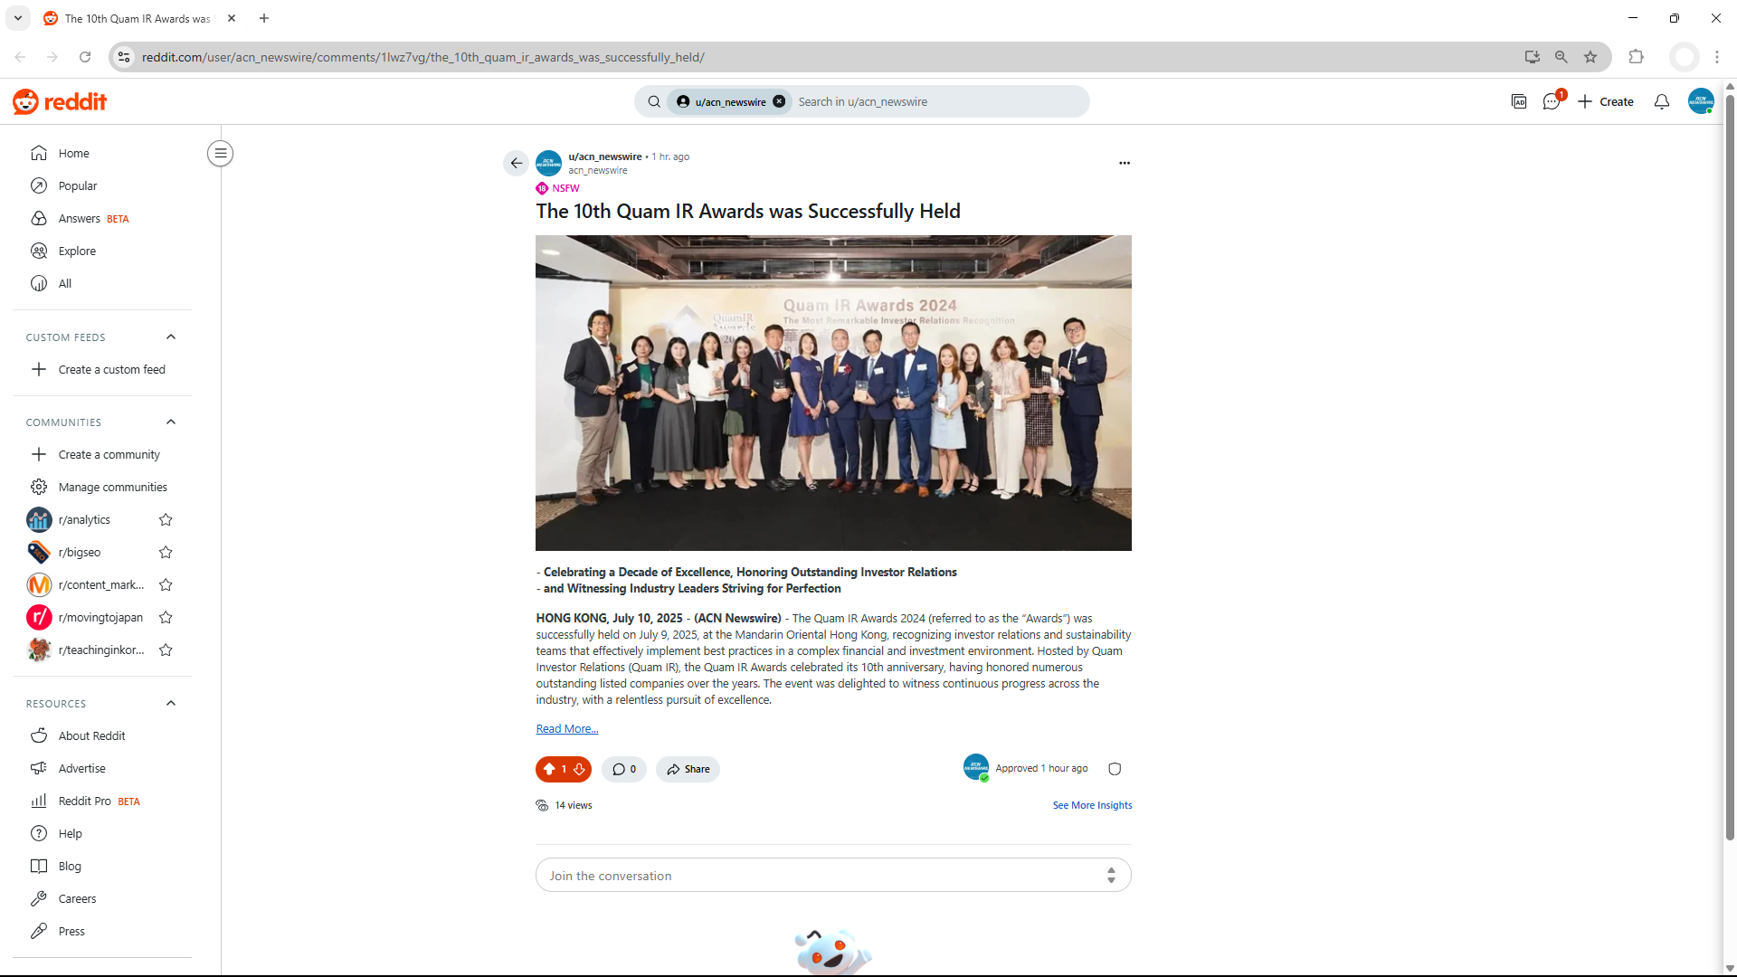Create a new post

pos(1606,101)
